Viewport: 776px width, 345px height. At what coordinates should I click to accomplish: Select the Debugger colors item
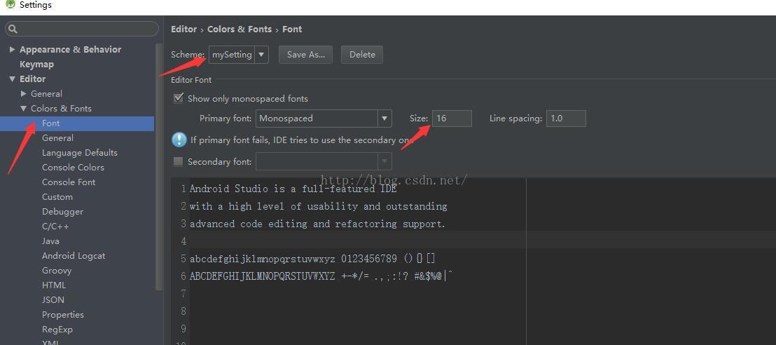click(63, 212)
